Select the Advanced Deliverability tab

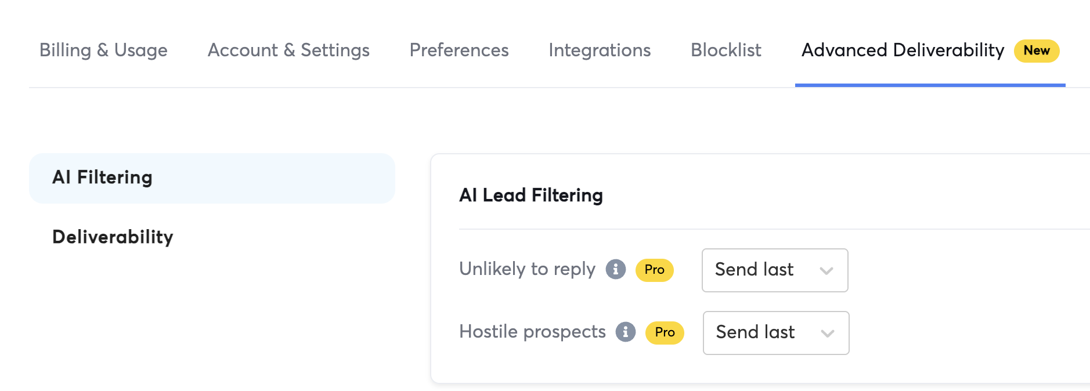click(903, 50)
